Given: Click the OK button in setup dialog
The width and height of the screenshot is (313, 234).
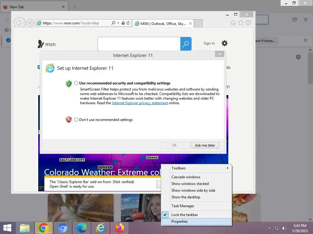Looking at the screenshot, I should [174, 145].
